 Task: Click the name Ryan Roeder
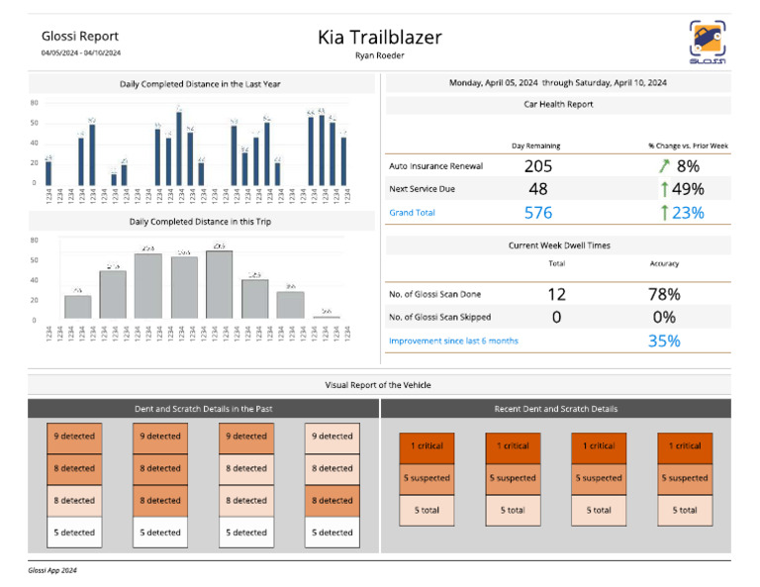click(380, 55)
